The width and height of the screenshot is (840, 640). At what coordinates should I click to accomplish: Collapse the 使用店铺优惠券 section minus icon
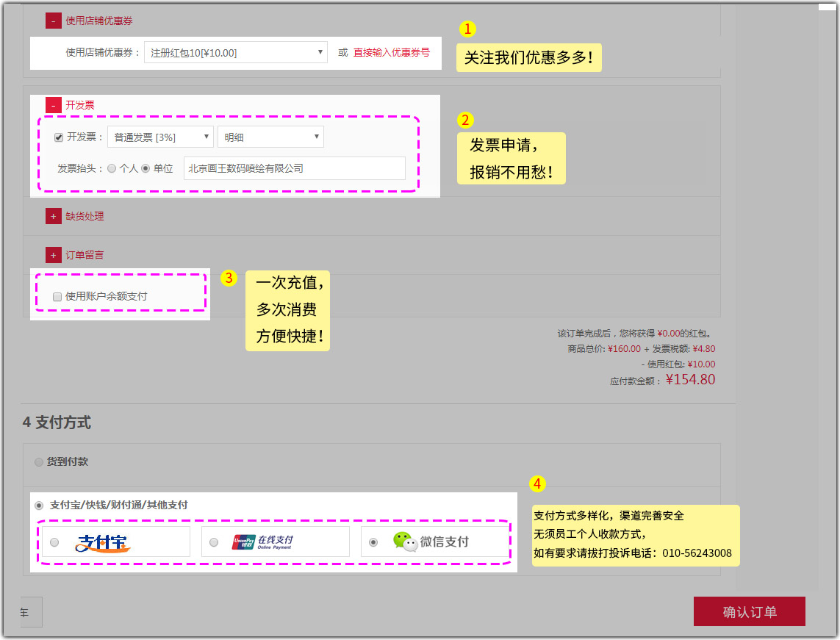click(53, 21)
